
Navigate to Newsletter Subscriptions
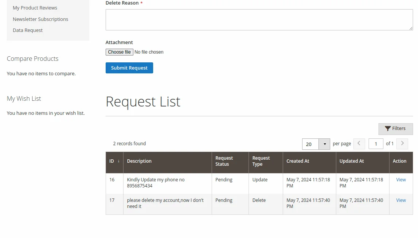[x=40, y=19]
